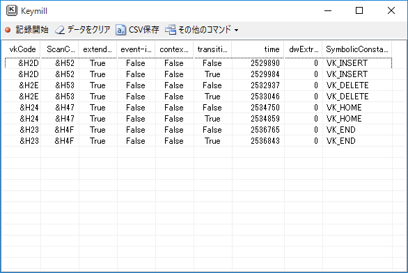408x273 pixels.
Task: Click the other commands icon
Action: coord(171,30)
